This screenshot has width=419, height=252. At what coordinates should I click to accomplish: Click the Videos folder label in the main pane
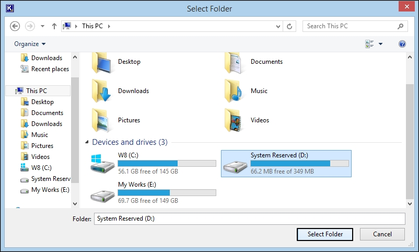click(x=260, y=120)
